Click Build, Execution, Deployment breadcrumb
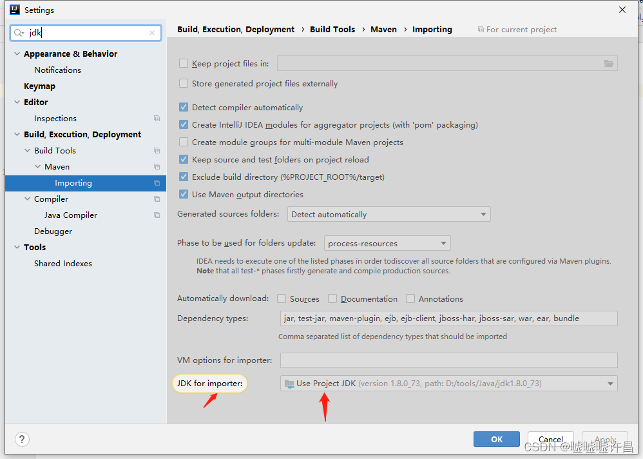This screenshot has width=643, height=459. (x=236, y=30)
